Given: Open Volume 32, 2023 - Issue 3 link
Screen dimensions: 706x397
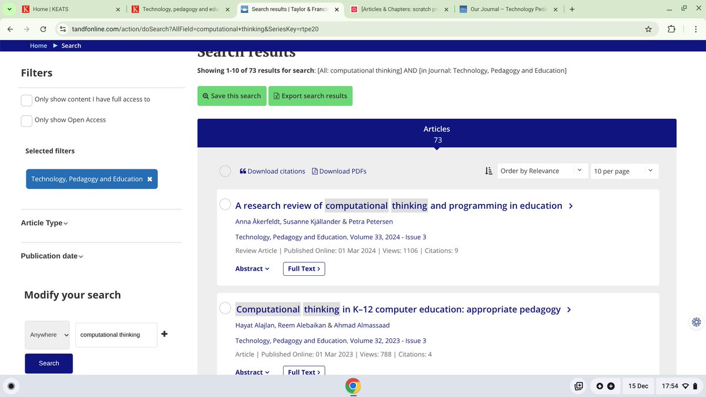Looking at the screenshot, I should (388, 341).
